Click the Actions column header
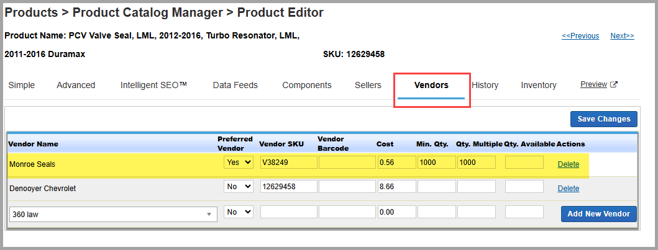 (571, 144)
